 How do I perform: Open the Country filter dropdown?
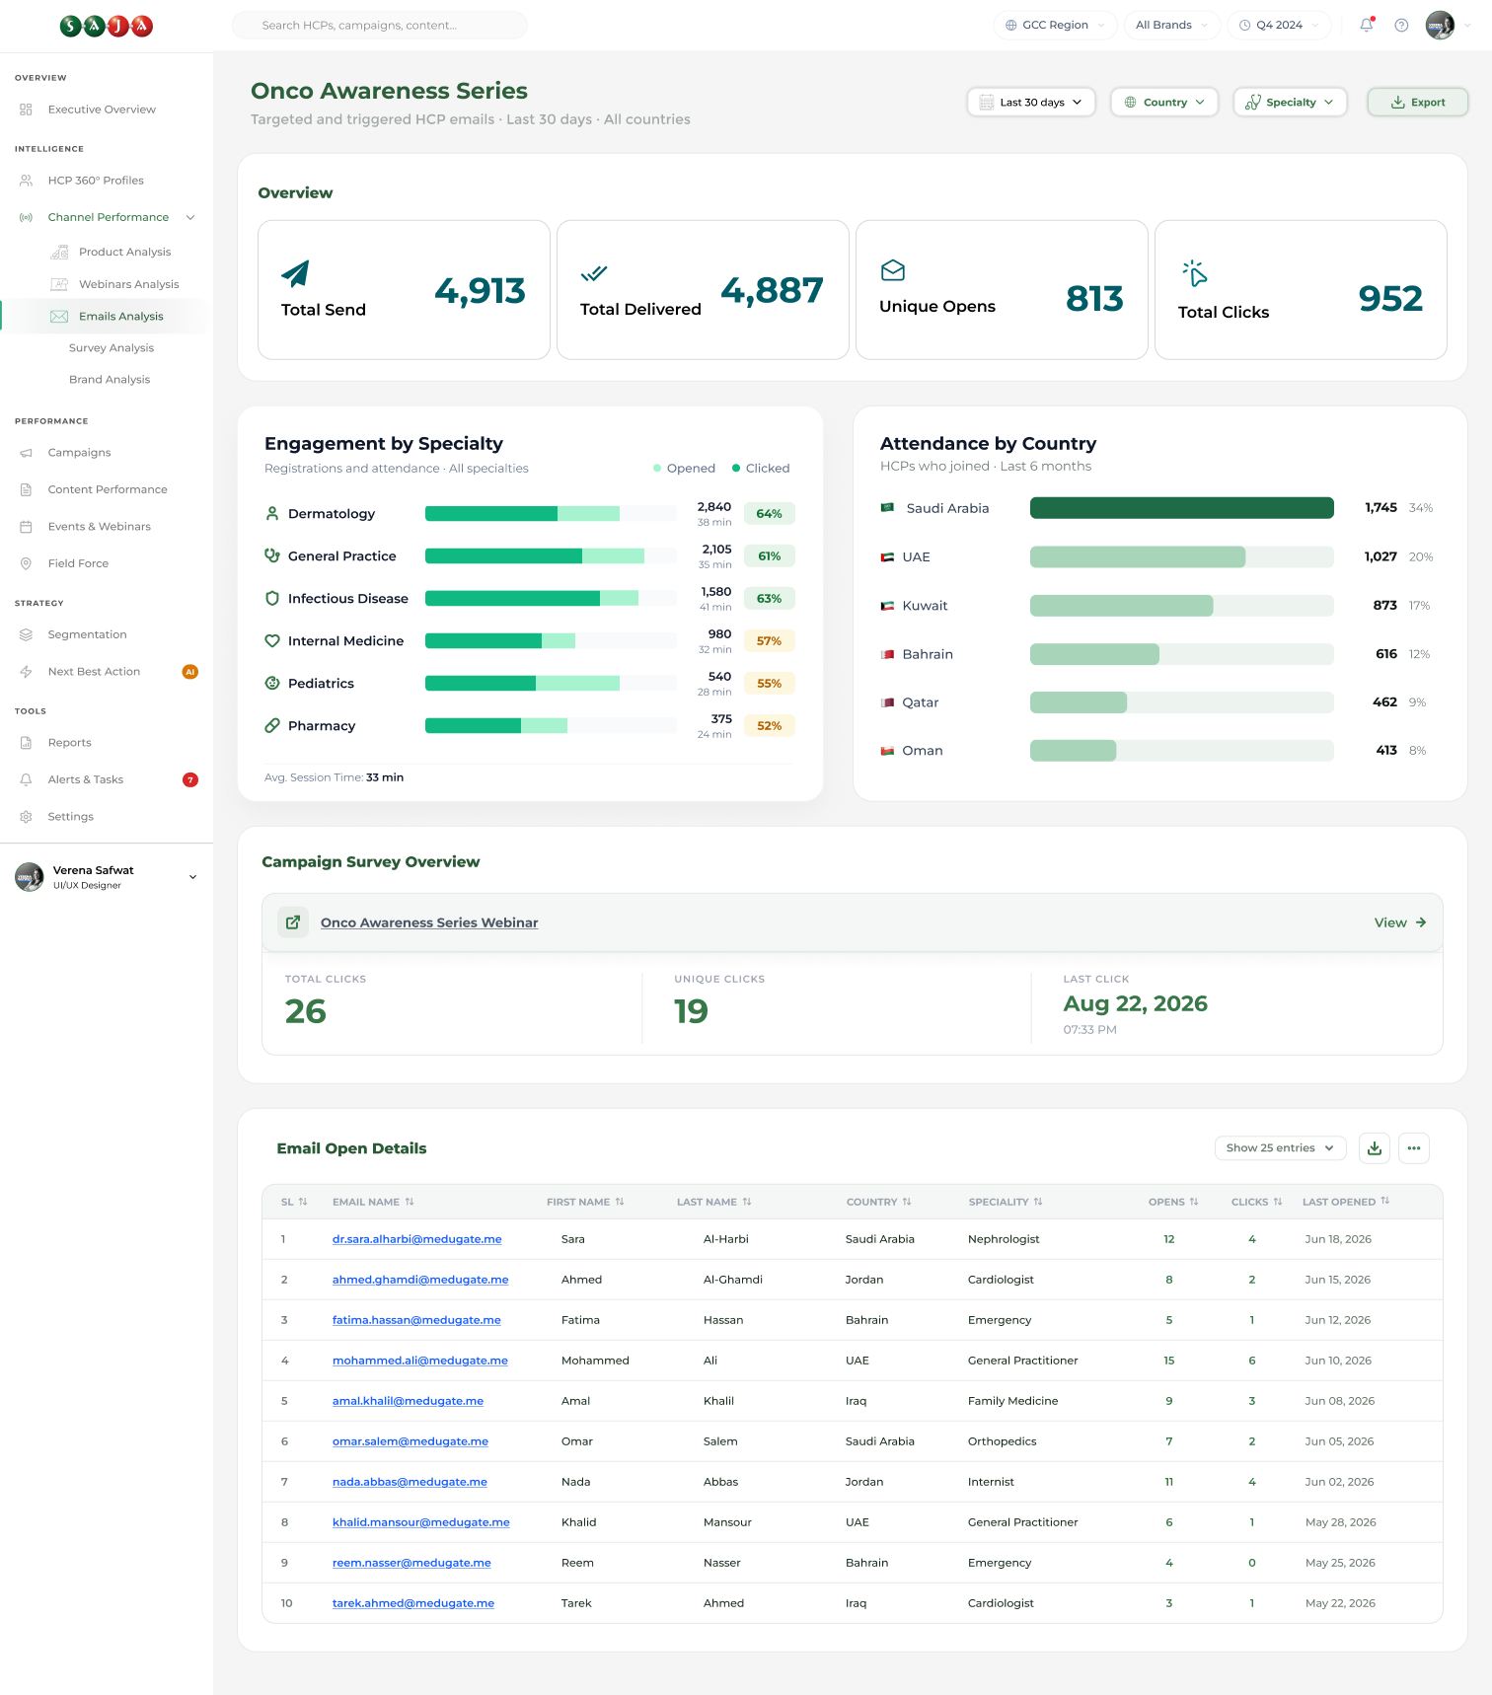(1164, 102)
